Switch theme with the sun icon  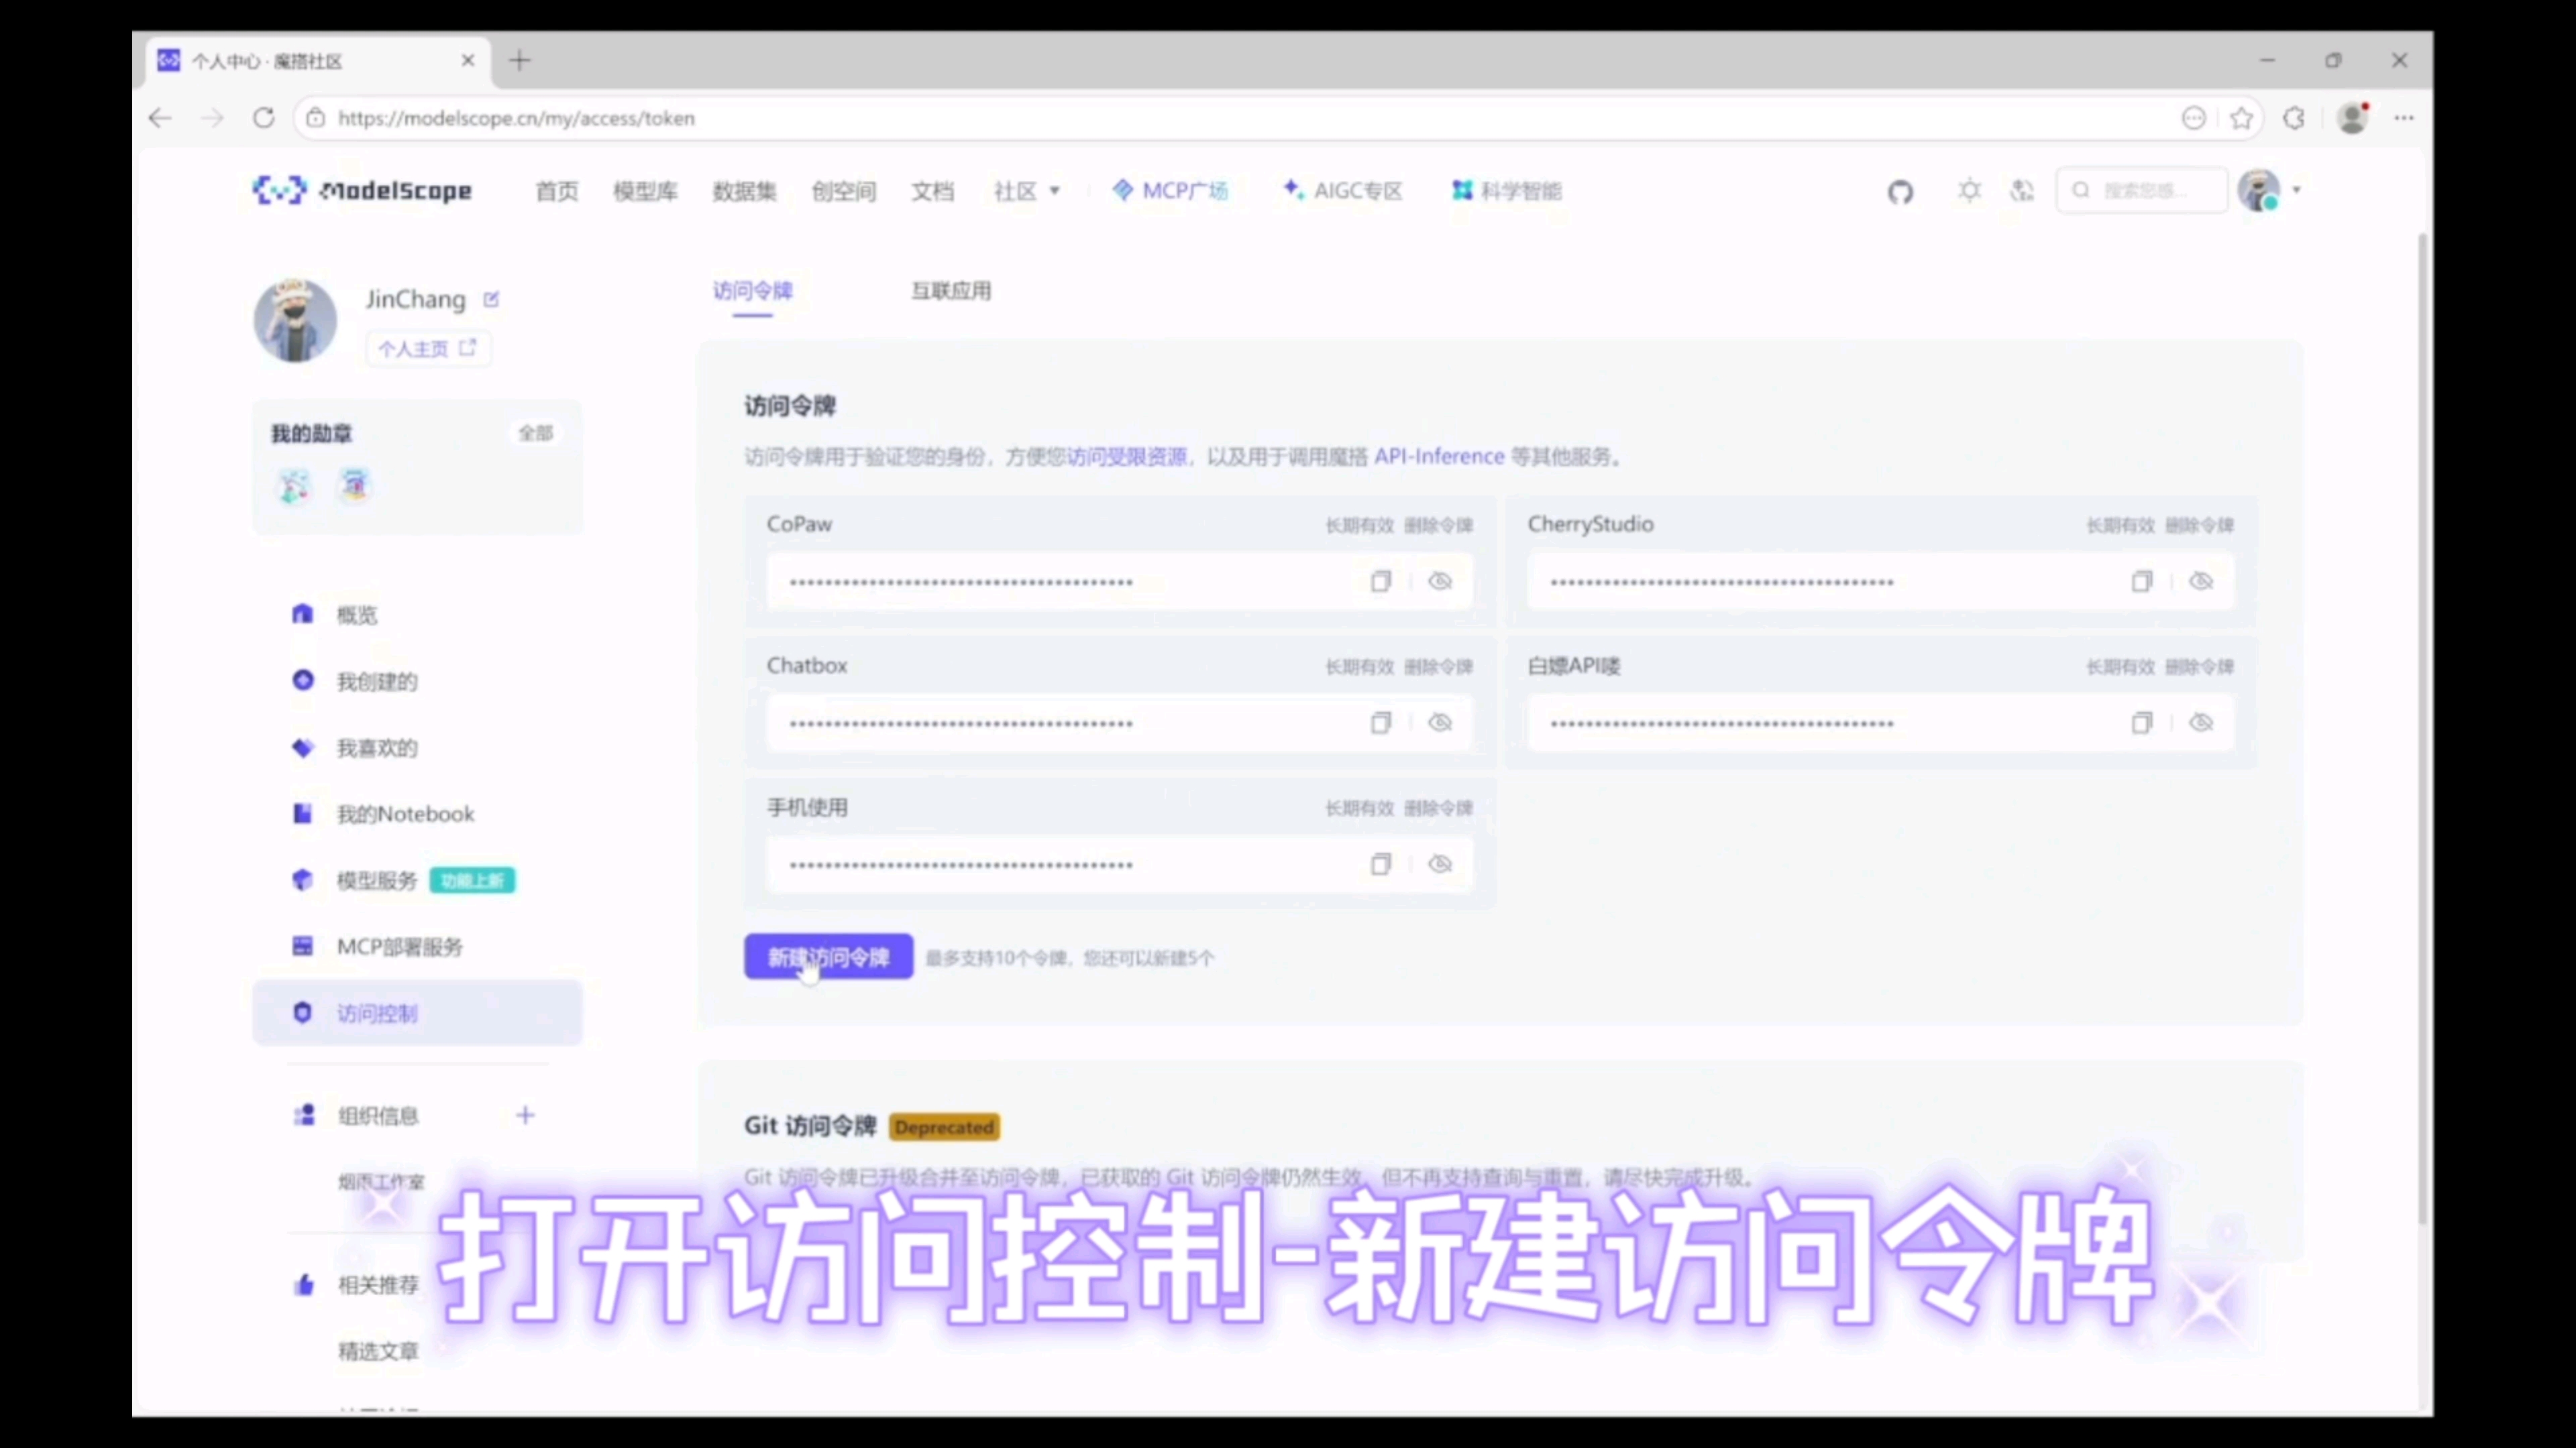pos(1969,190)
